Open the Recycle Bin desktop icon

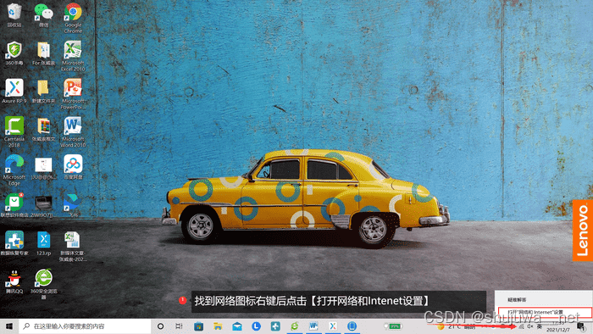click(14, 15)
